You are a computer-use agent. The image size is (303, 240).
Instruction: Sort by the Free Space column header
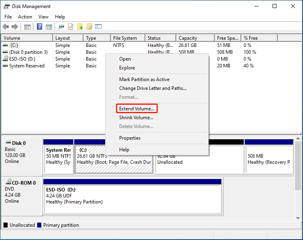click(x=228, y=38)
